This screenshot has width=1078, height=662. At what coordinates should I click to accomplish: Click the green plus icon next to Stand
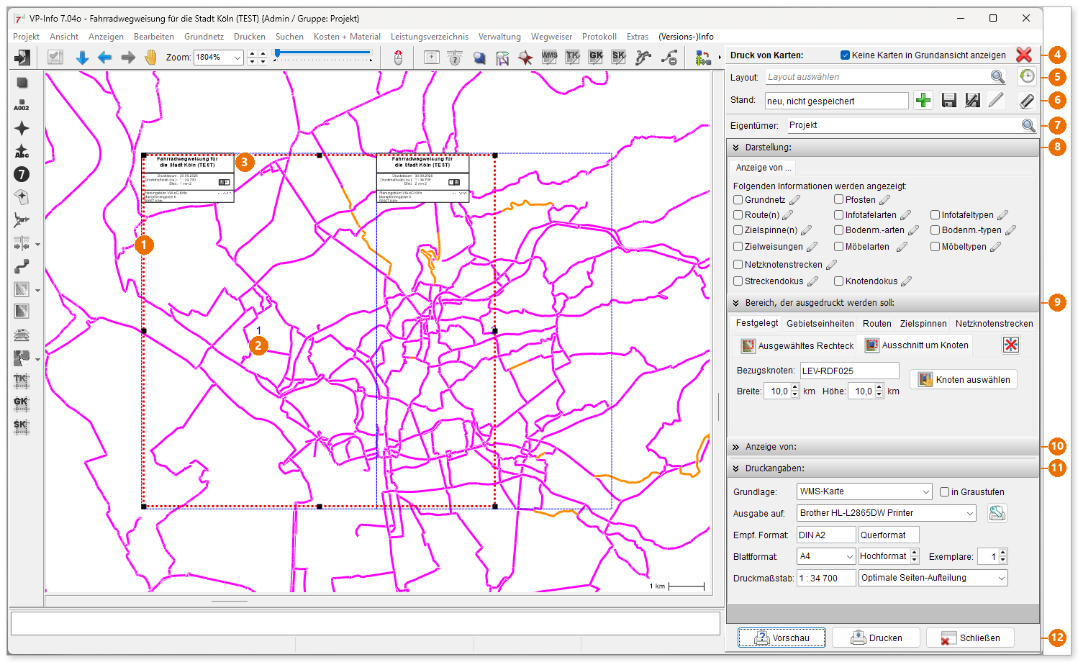[x=923, y=101]
